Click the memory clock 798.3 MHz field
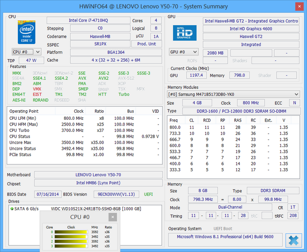The width and height of the screenshot is (307, 252). [203, 200]
